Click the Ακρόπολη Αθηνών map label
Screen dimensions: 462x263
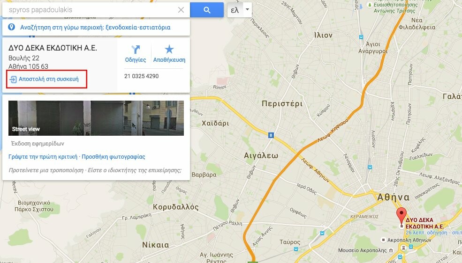coord(409,240)
